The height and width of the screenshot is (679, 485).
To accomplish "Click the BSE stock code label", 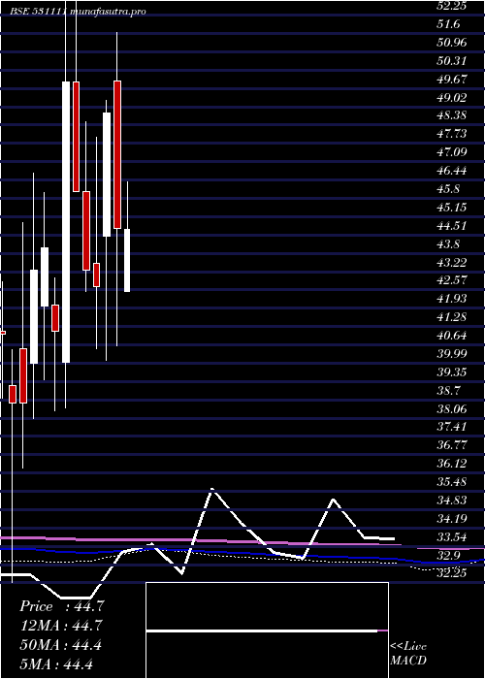I will 38,12.
